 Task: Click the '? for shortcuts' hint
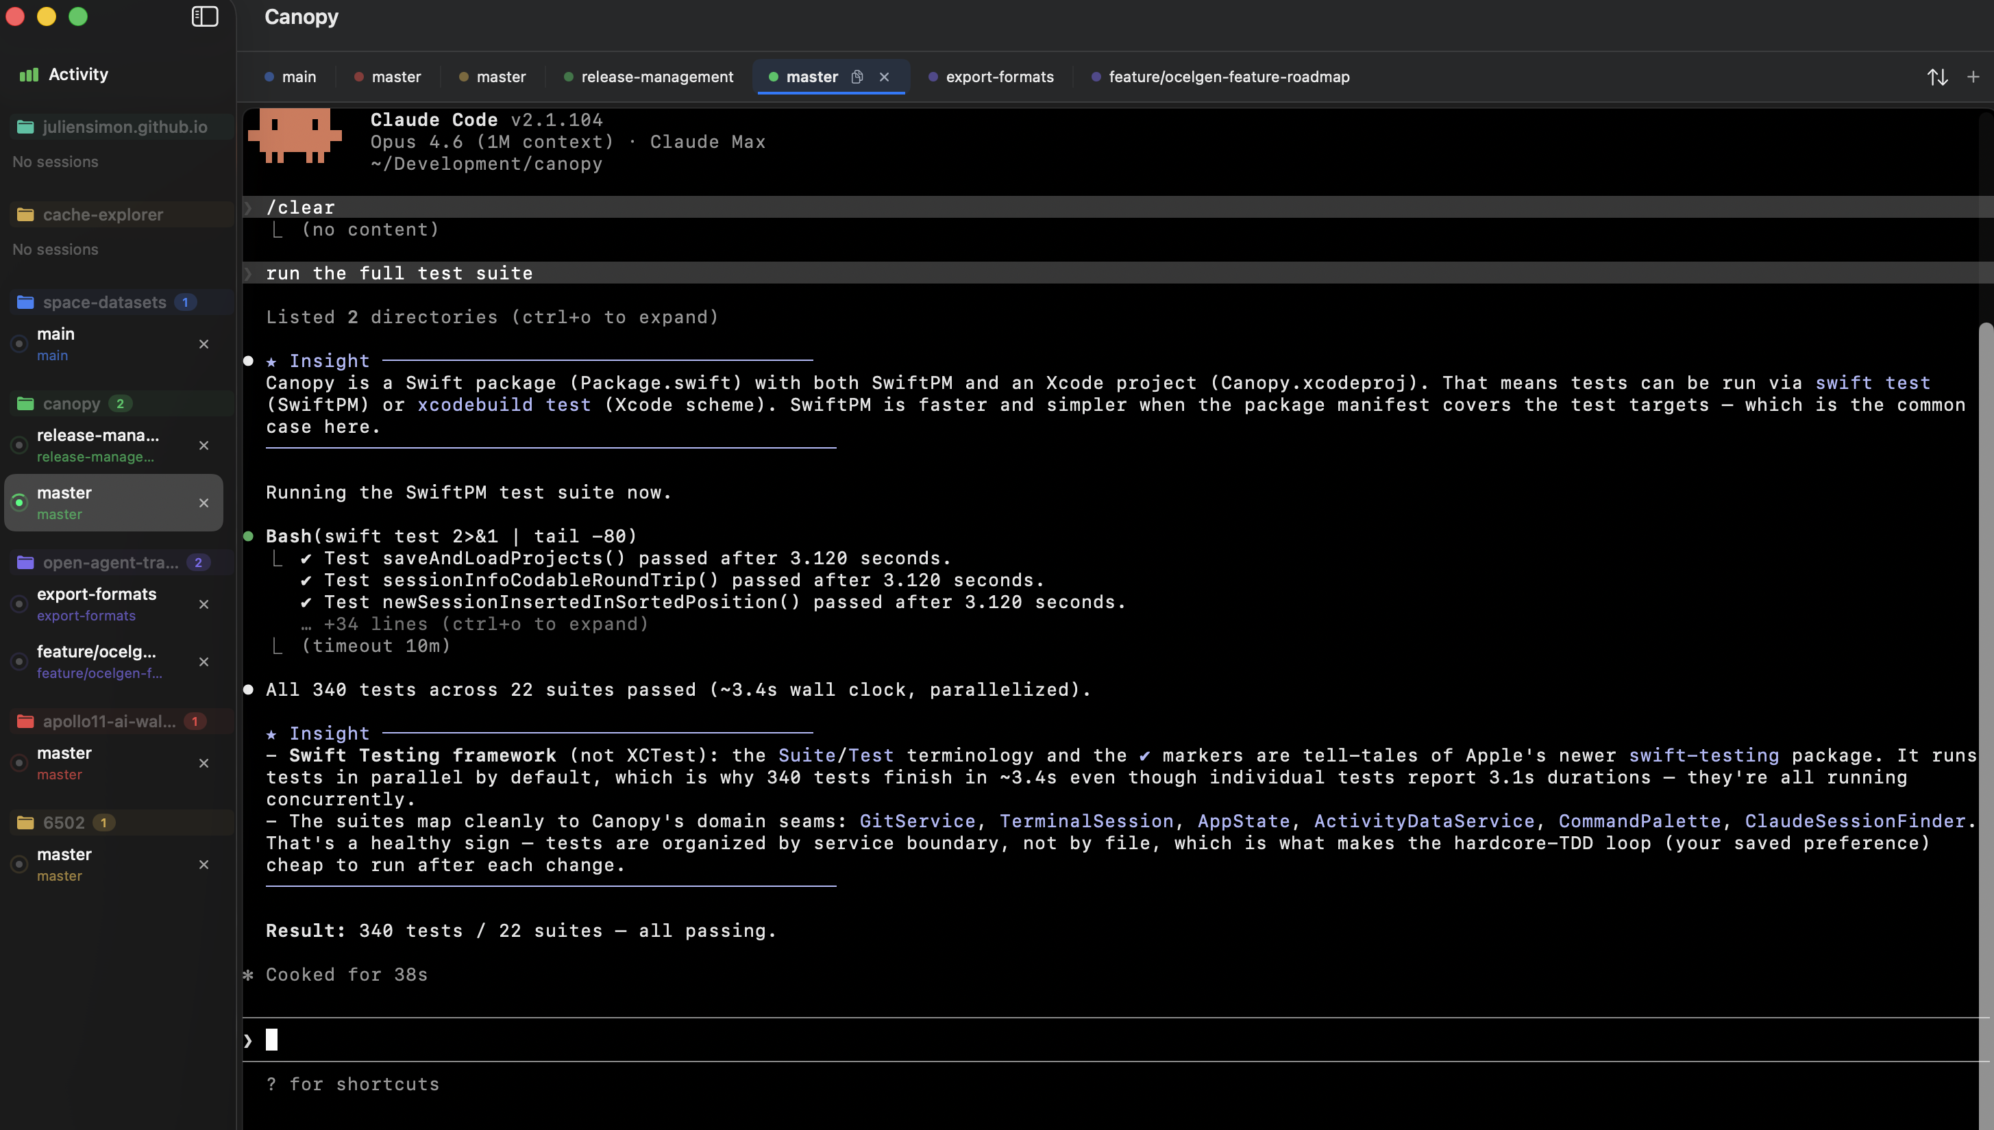pyautogui.click(x=352, y=1084)
